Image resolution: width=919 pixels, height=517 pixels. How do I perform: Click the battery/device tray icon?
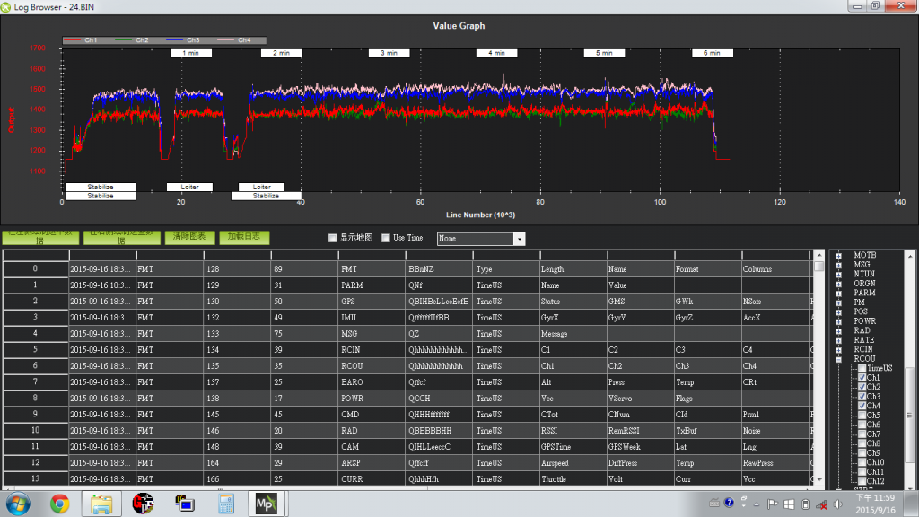805,504
